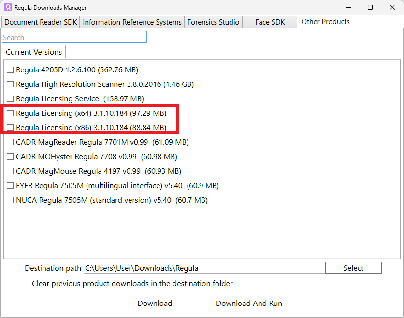Tick the Regula High Resolution Scanner checkbox
Viewport: 404px width, 318px height.
[10, 84]
